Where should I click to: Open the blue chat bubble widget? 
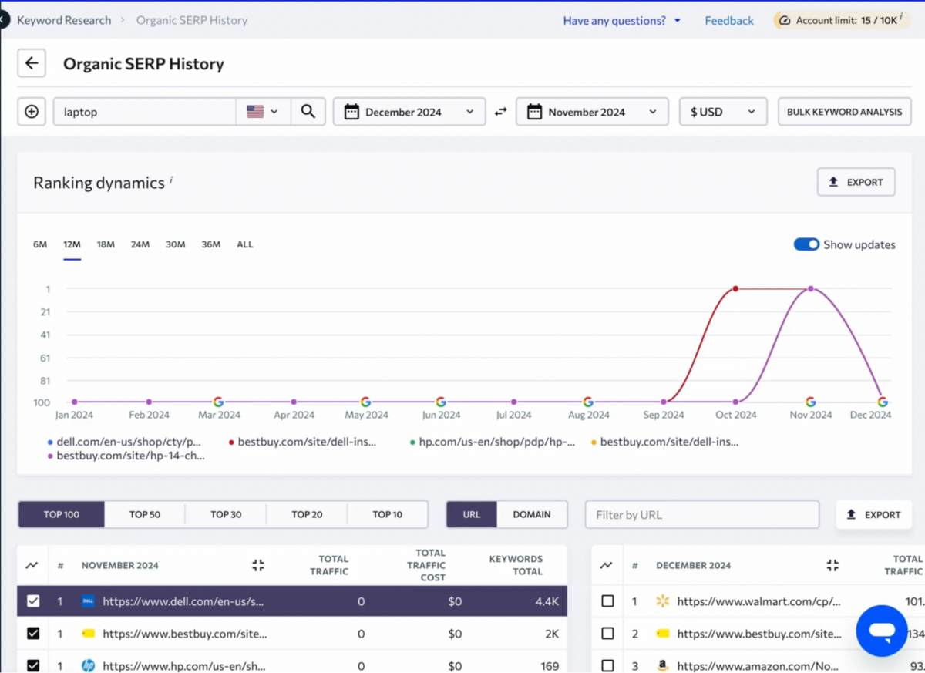(882, 631)
